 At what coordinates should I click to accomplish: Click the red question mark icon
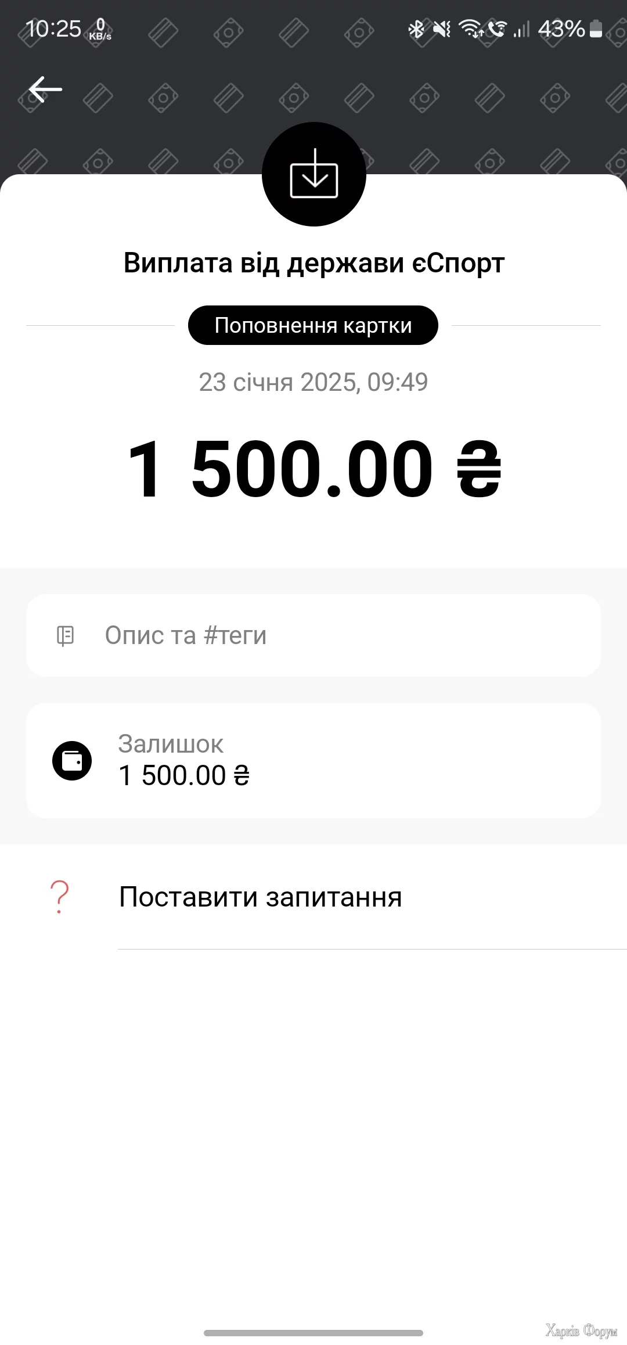point(59,897)
